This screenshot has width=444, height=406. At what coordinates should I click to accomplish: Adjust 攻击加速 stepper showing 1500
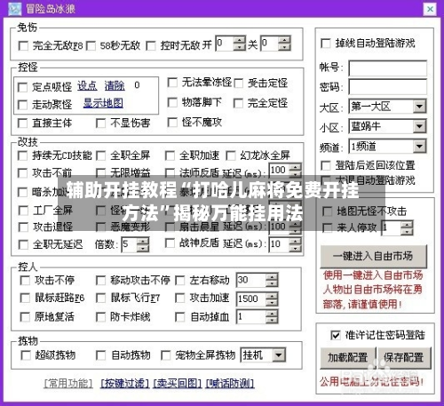[x=272, y=299]
